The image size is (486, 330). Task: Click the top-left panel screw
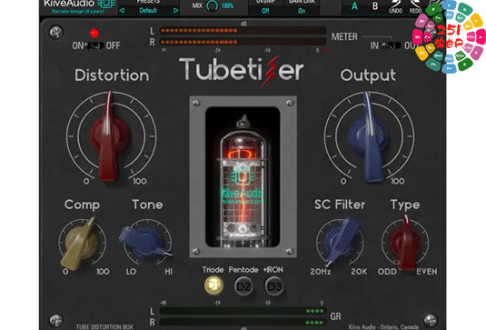[x=56, y=32]
